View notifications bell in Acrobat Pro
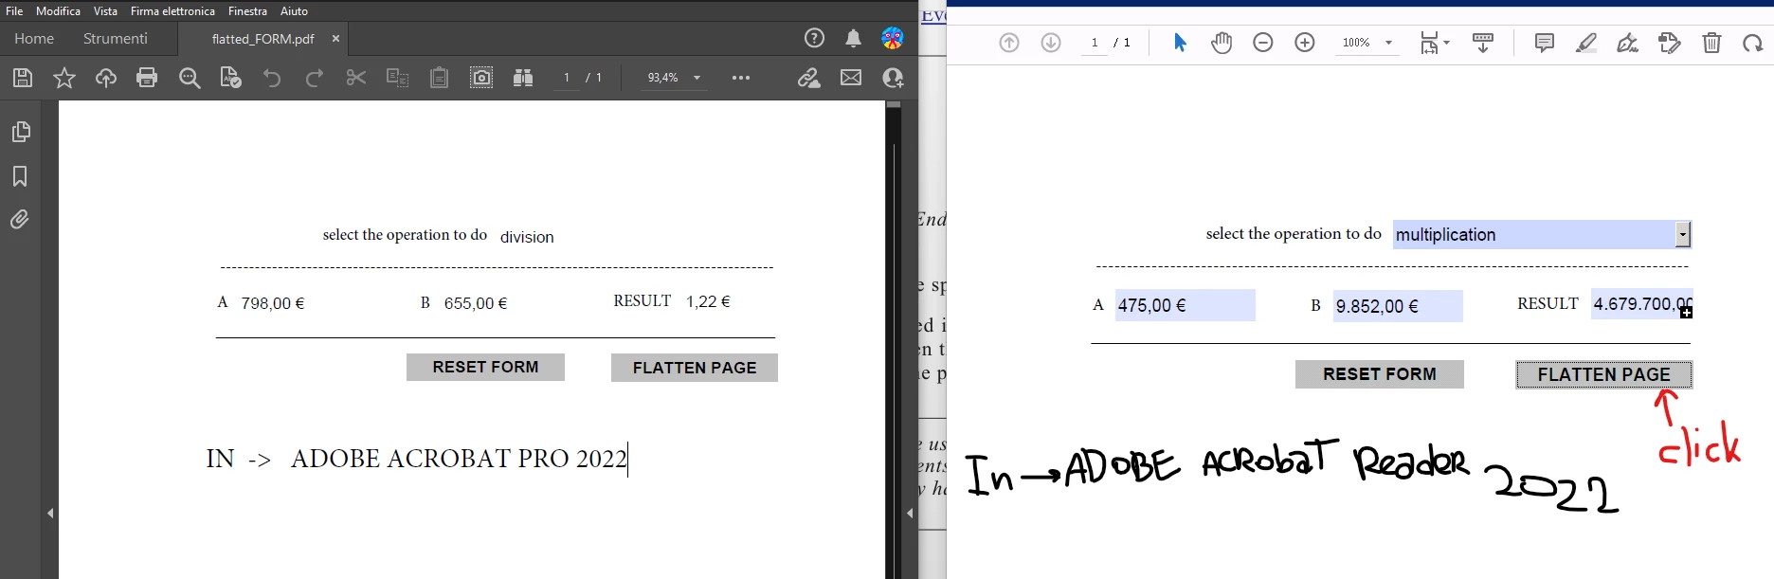Viewport: 1774px width, 579px height. (x=853, y=38)
